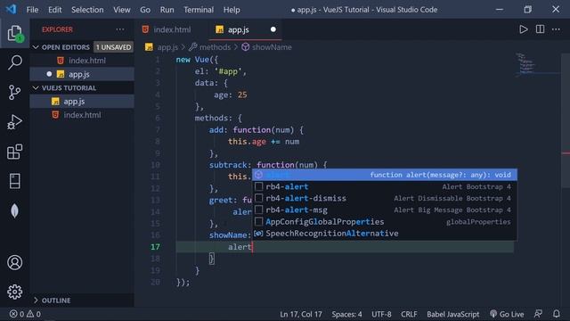570x321 pixels.
Task: Change indentation via Spaces: 4
Action: tap(346, 314)
